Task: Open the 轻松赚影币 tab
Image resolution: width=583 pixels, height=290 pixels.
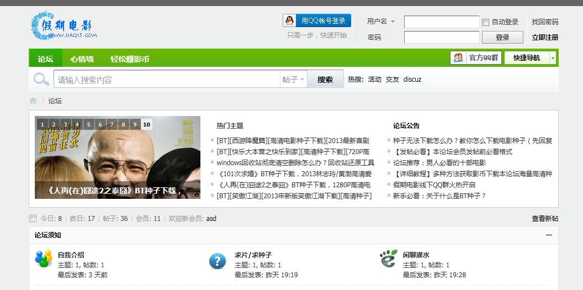Action: 130,59
